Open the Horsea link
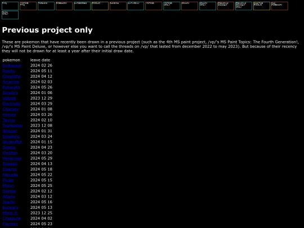 10,115
